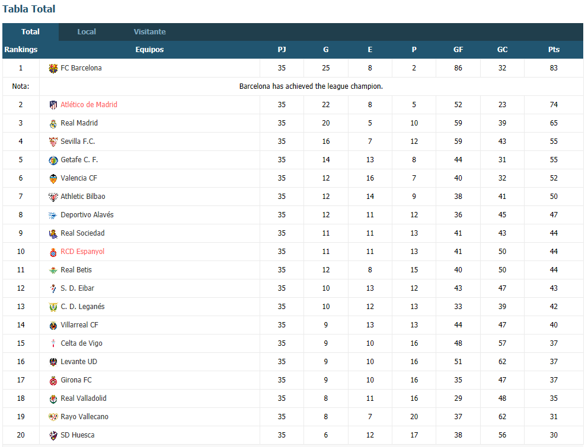Click the Valencia CF club crest
588x447 pixels.
(x=53, y=178)
